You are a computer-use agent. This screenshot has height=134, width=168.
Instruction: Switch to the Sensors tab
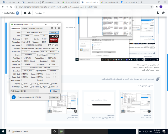pyautogui.click(x=24, y=29)
